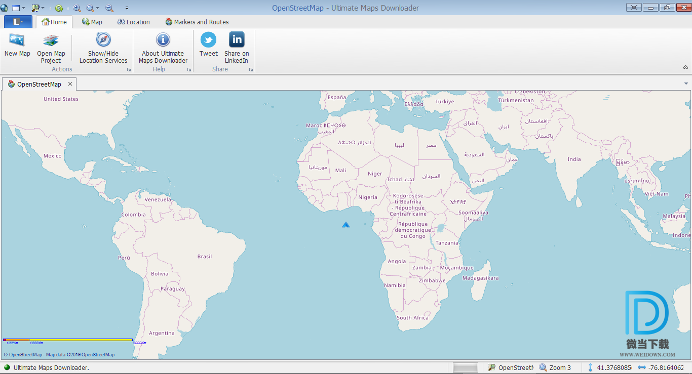This screenshot has height=374, width=692.
Task: Click the India label on the map
Action: [x=574, y=159]
